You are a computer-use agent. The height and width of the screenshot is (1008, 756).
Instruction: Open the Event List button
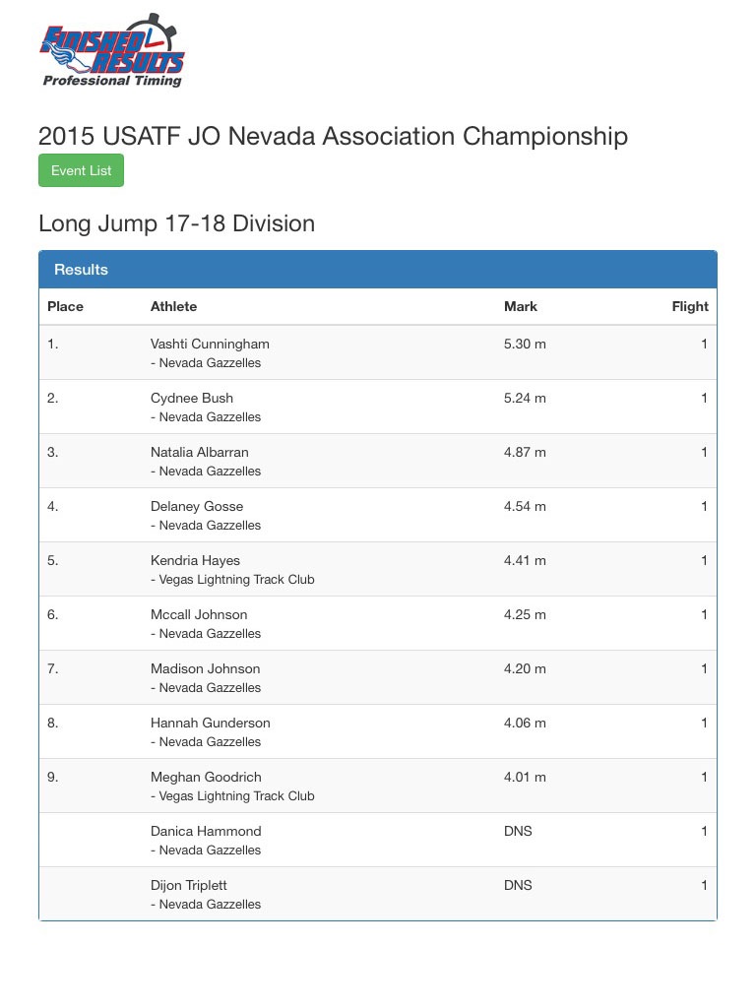tap(81, 170)
